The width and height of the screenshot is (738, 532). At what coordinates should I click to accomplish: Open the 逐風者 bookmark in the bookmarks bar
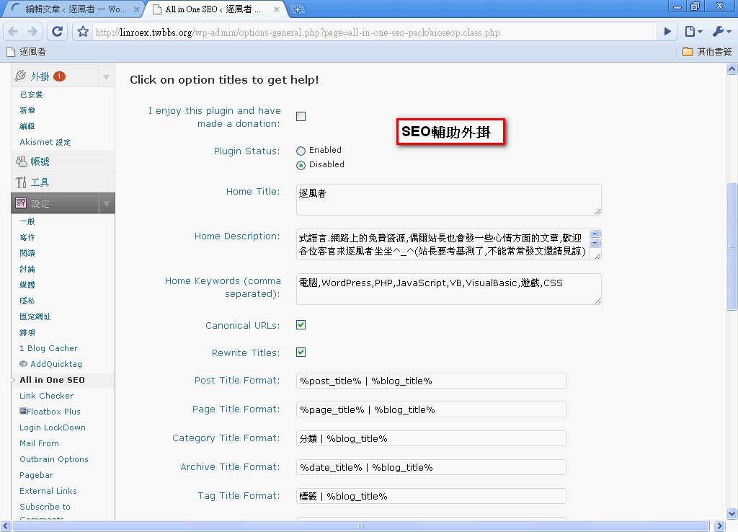tap(27, 52)
